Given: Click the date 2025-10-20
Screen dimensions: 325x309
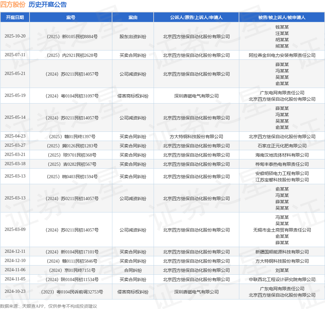Looking at the screenshot, I should (x=15, y=36).
